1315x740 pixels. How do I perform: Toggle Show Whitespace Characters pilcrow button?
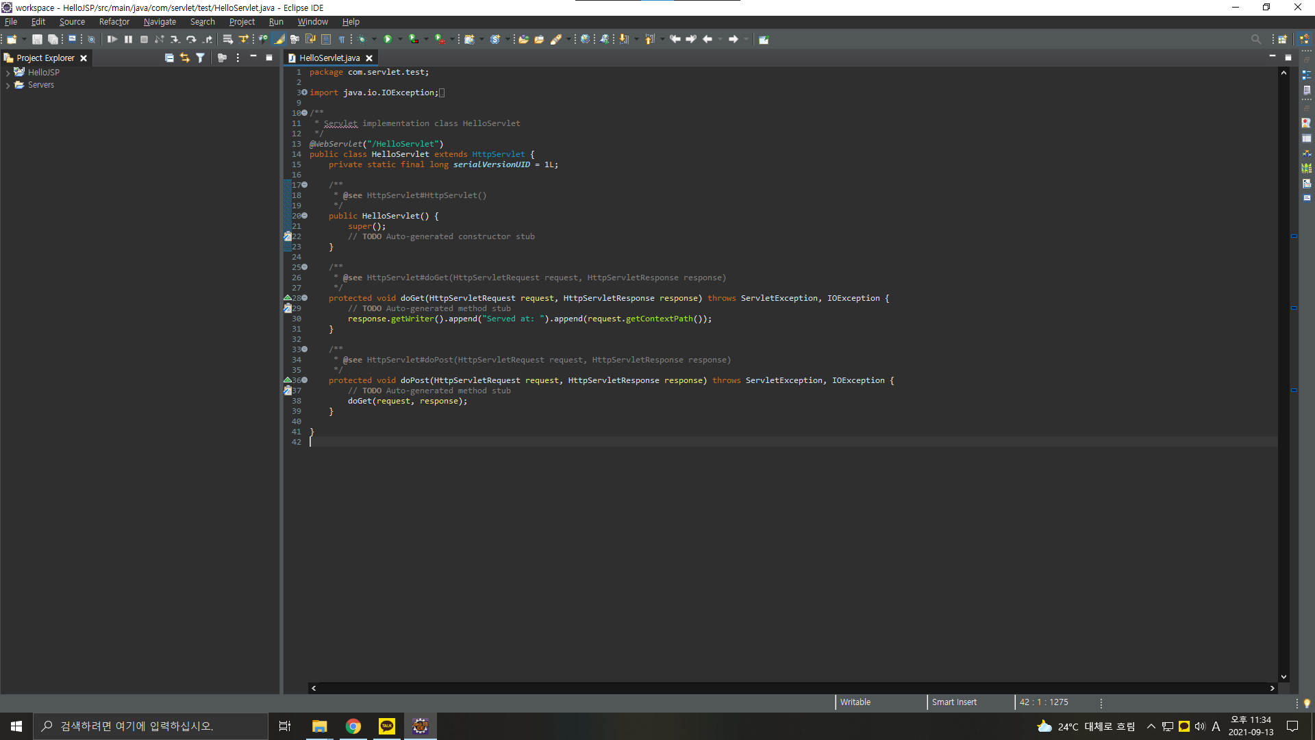(x=342, y=40)
